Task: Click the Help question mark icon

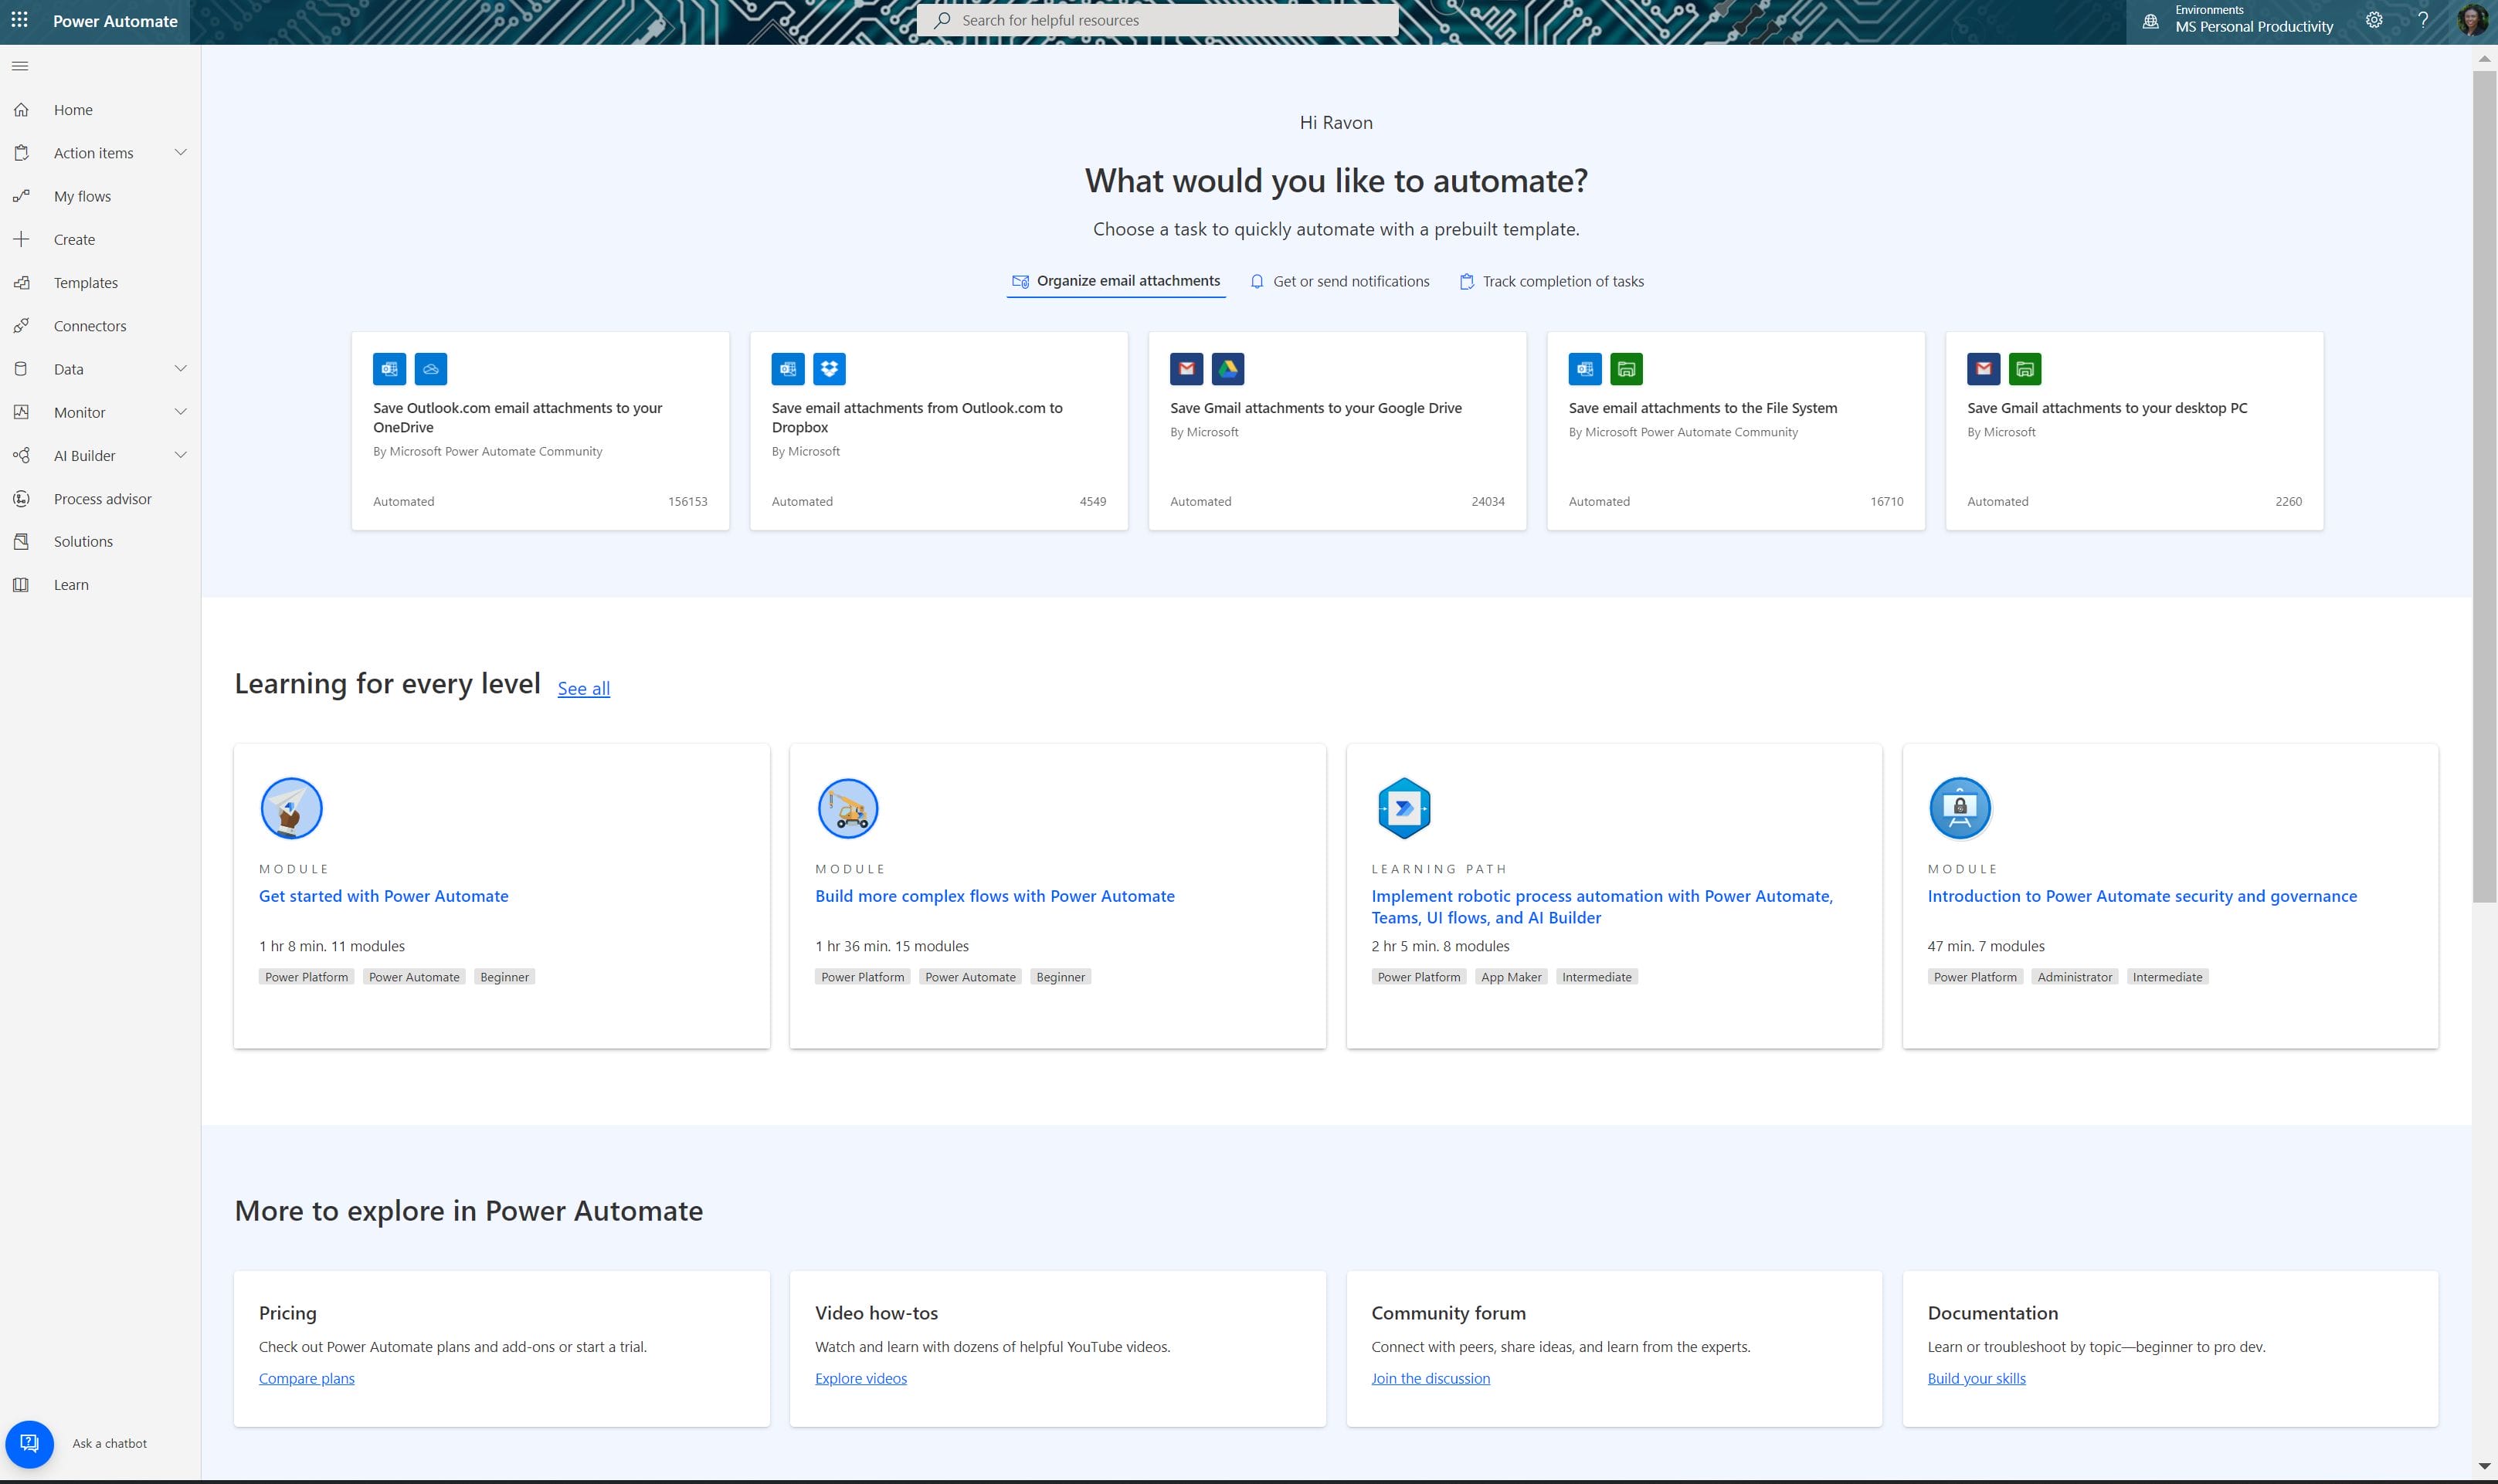Action: (x=2423, y=20)
